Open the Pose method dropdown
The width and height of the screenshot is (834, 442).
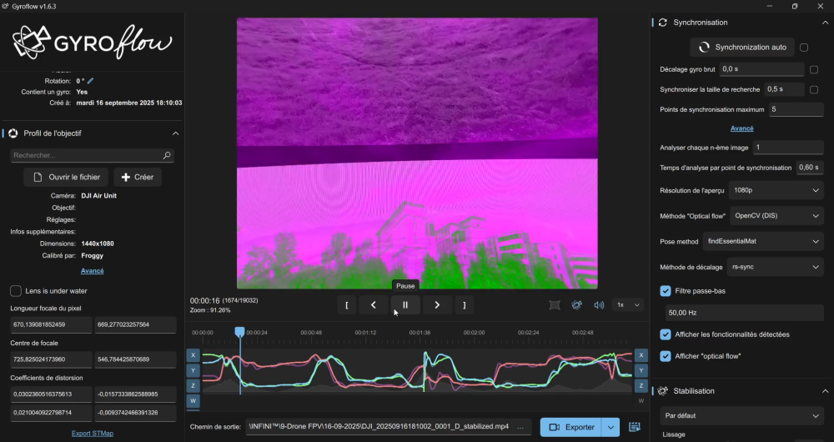click(x=763, y=241)
